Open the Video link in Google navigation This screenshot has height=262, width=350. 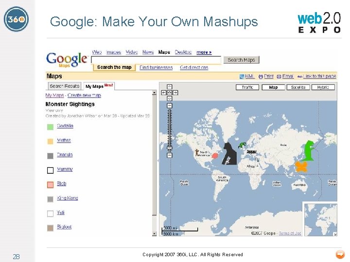(x=132, y=52)
